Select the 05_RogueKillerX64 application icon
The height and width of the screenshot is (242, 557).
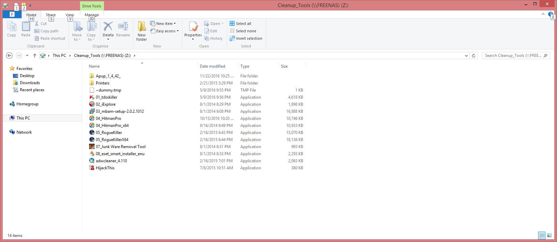(x=91, y=140)
